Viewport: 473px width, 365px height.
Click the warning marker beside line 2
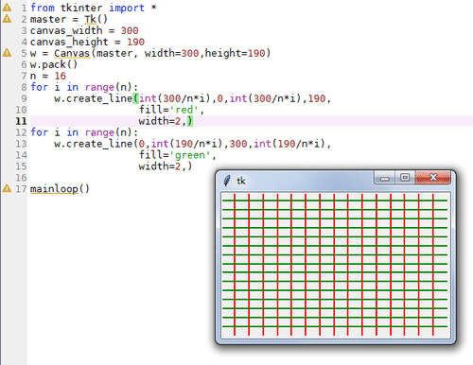7,19
